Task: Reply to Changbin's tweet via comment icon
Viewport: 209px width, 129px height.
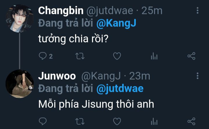Action: [x=43, y=56]
